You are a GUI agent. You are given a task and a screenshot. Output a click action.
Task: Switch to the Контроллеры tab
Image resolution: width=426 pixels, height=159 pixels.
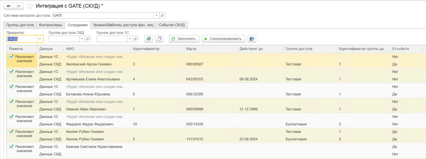pyautogui.click(x=50, y=25)
